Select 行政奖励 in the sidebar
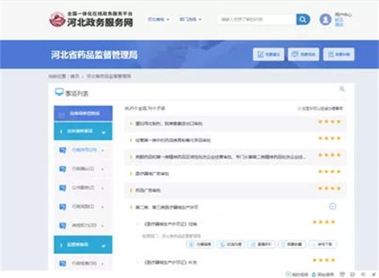The height and width of the screenshot is (278, 379). pyautogui.click(x=83, y=206)
